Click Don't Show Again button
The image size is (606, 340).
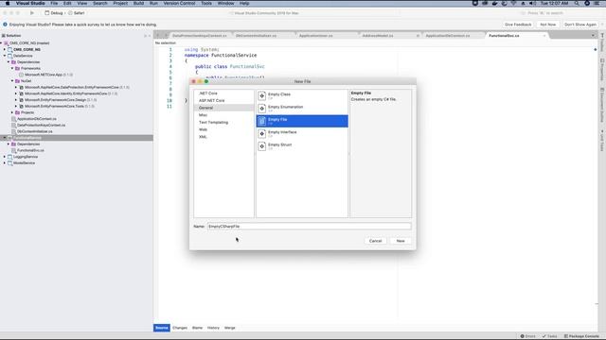(x=580, y=25)
